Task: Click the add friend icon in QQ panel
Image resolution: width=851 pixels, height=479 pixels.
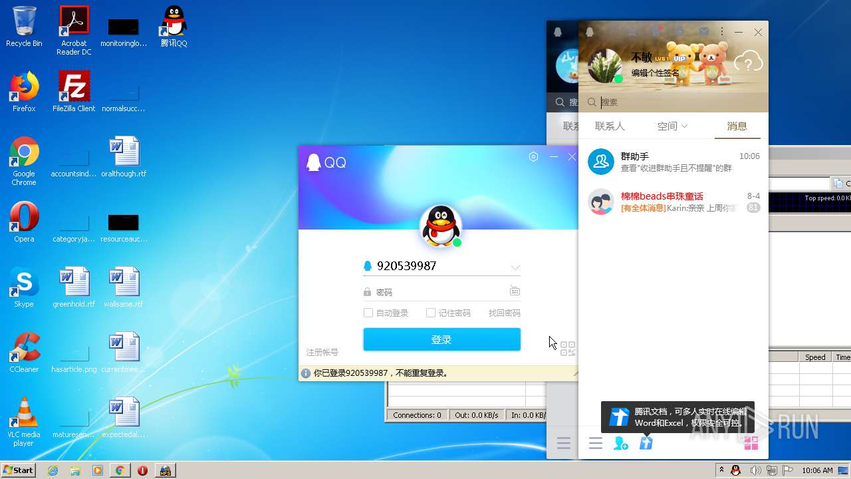Action: (x=621, y=443)
